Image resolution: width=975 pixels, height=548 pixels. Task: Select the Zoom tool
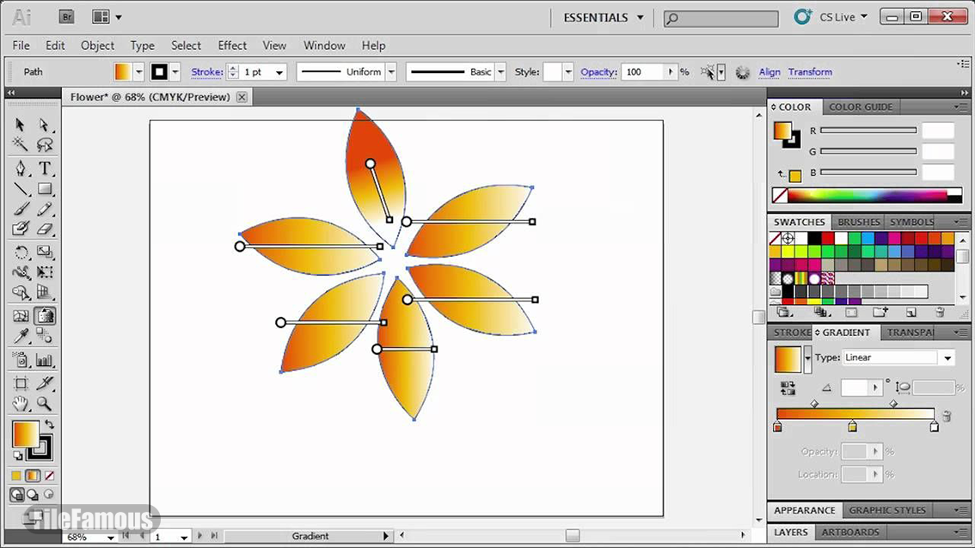(x=44, y=404)
